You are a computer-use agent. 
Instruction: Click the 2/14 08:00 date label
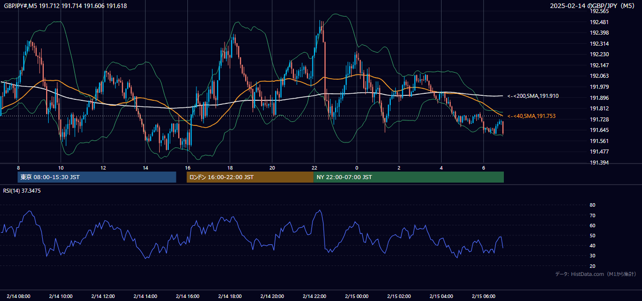19,296
